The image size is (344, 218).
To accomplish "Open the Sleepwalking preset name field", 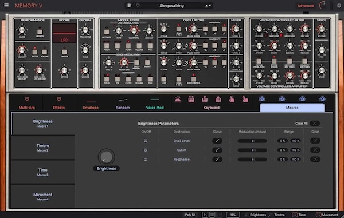I will click(x=171, y=6).
